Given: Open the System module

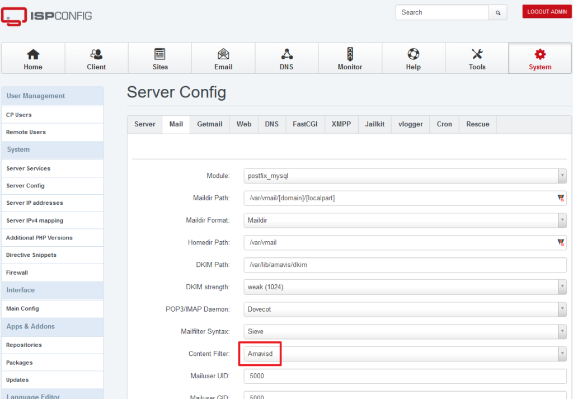Looking at the screenshot, I should (540, 58).
